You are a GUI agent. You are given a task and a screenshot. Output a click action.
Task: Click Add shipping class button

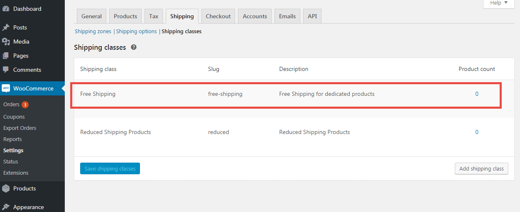tap(481, 168)
